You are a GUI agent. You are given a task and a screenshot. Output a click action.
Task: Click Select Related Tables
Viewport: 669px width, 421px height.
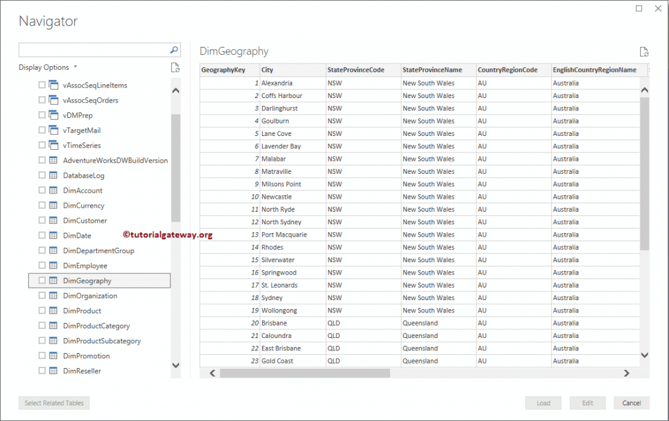[53, 403]
